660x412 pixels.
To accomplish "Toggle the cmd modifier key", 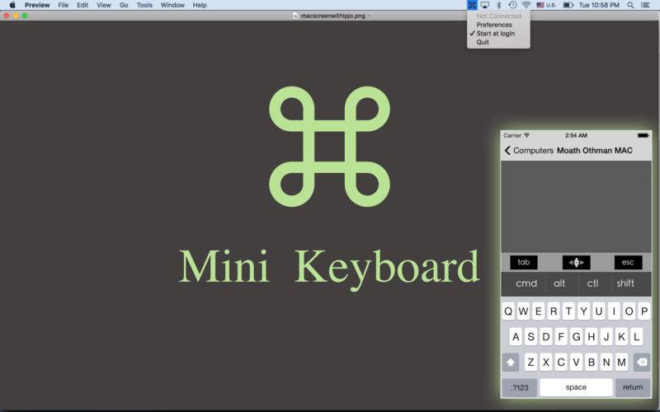I will pyautogui.click(x=526, y=283).
